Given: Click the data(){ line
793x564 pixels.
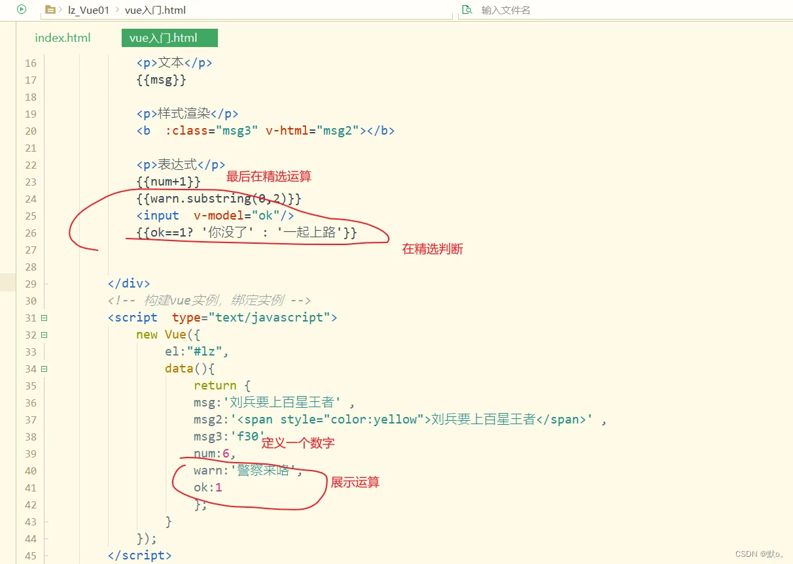Looking at the screenshot, I should (x=190, y=369).
